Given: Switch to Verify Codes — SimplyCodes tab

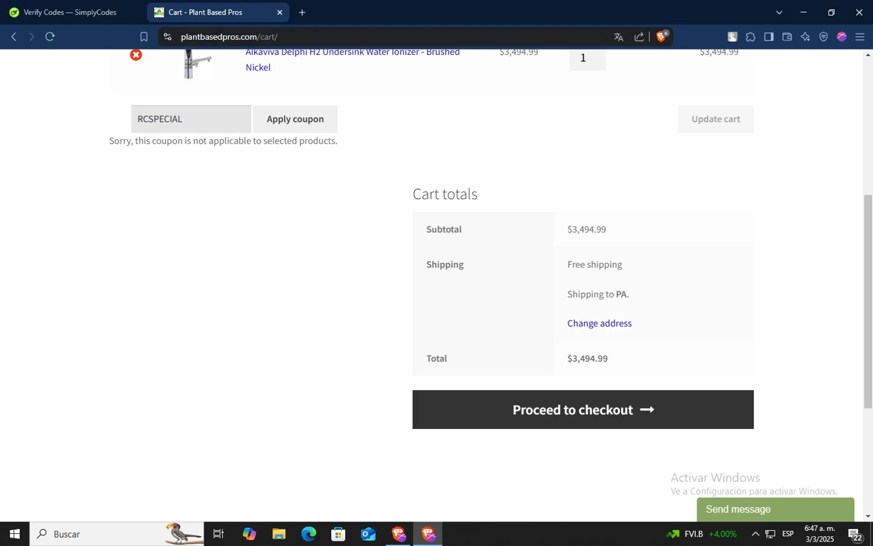Looking at the screenshot, I should 70,12.
